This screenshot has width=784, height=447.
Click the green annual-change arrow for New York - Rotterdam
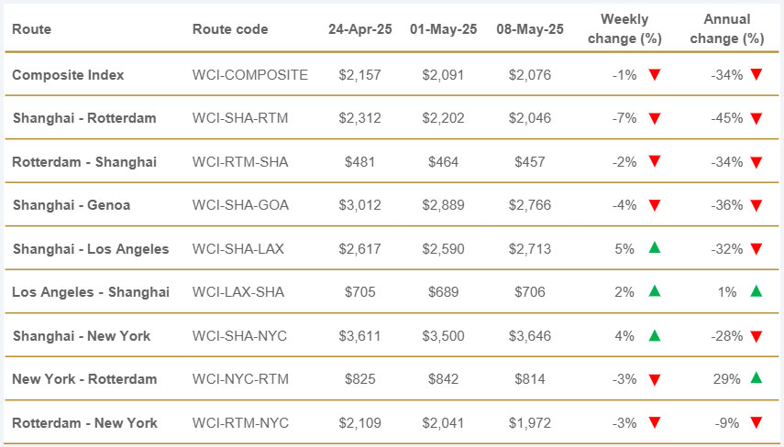(x=756, y=378)
